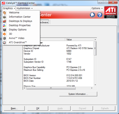Click the ATI Overdrive gauge icon
The height and width of the screenshot is (114, 119).
tap(4, 42)
